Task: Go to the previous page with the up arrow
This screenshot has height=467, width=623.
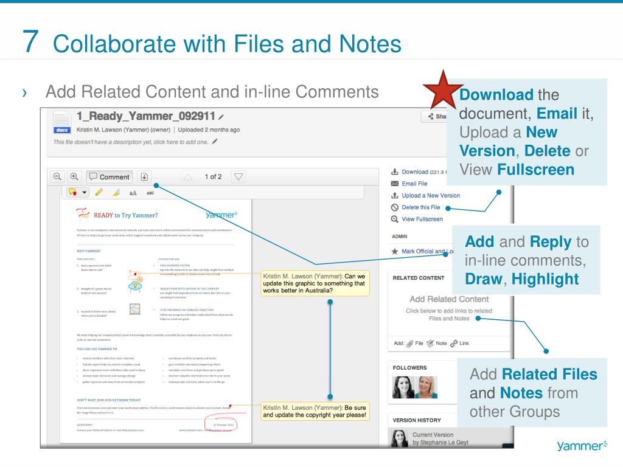Action: pos(188,177)
